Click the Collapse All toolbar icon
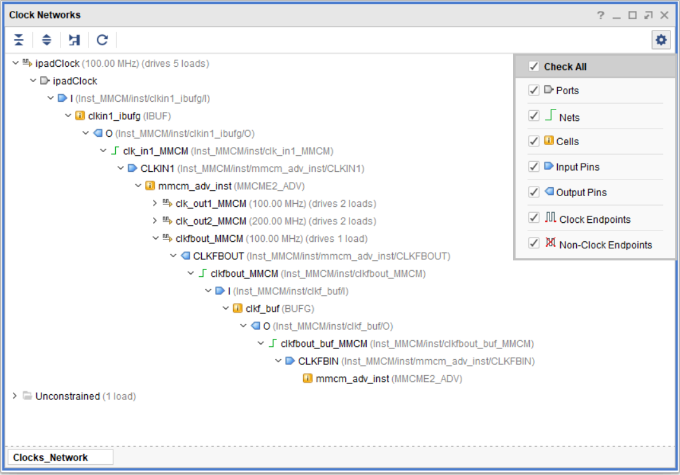Viewport: 680px width, 475px height. point(19,40)
